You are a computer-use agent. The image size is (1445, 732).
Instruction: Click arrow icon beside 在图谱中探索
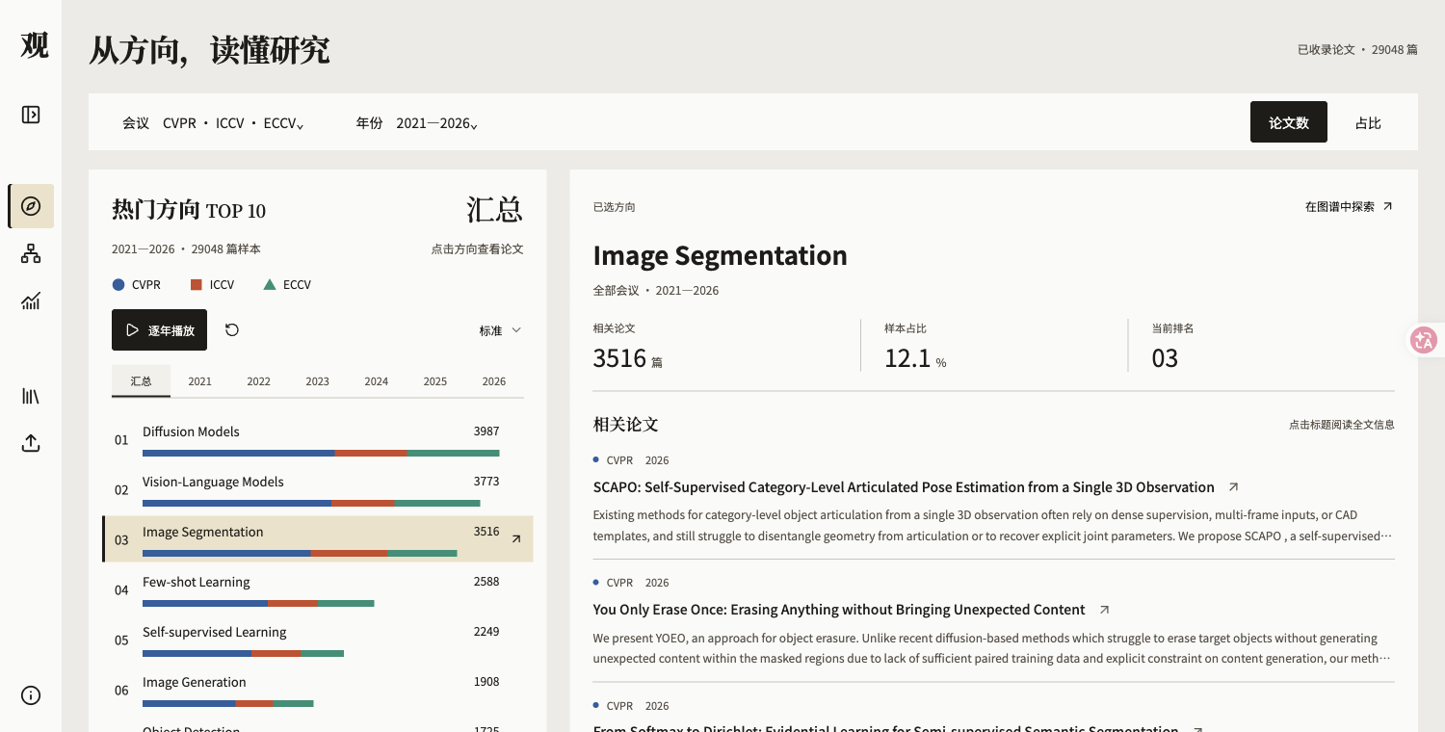click(x=1387, y=206)
